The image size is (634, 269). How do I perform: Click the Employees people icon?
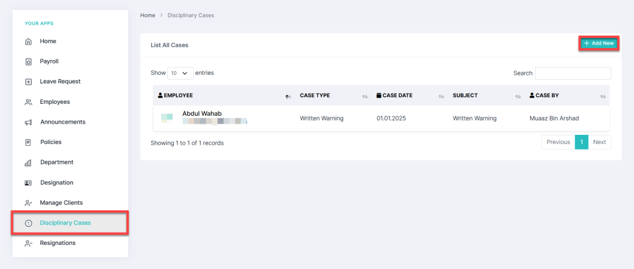(x=28, y=102)
